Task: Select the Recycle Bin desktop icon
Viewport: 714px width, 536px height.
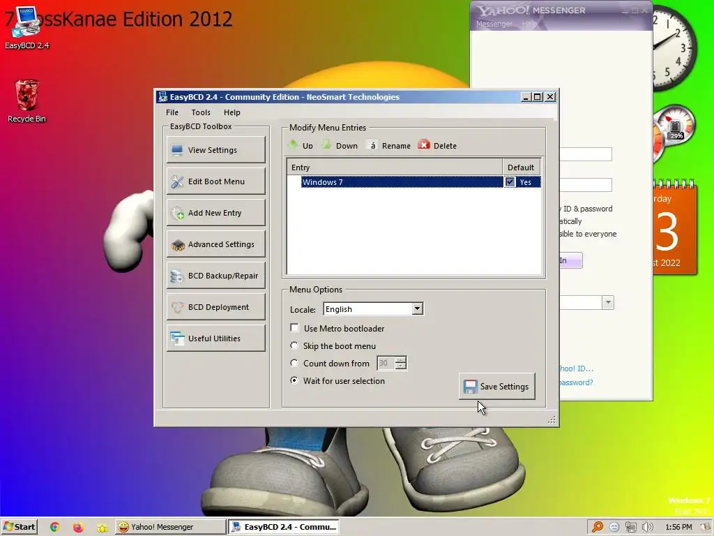Action: point(27,101)
